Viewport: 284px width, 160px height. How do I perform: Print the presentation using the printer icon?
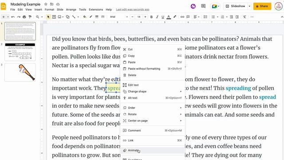[24, 17]
